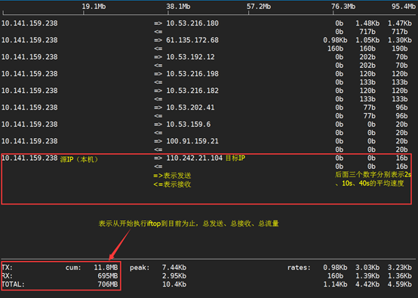This screenshot has width=418, height=298.
Task: Select the 1.14Kb total rate
Action: (x=335, y=284)
